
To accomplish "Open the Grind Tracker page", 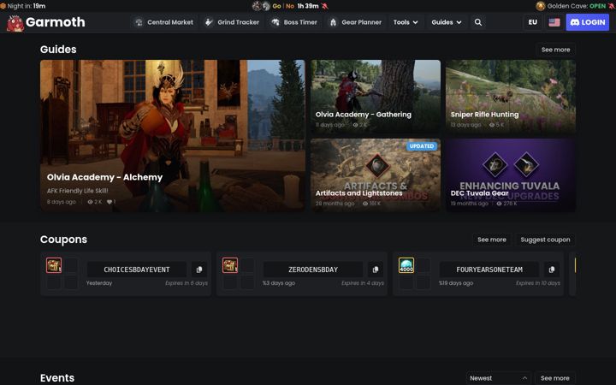I will (232, 22).
